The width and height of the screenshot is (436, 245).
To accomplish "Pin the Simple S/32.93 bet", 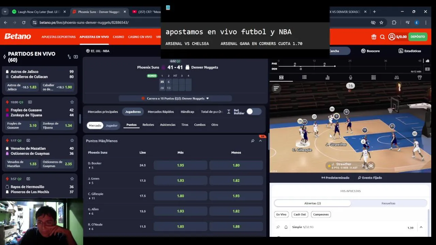I will (x=278, y=227).
